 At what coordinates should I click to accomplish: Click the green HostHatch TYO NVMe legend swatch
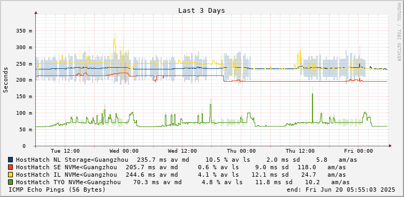11,182
